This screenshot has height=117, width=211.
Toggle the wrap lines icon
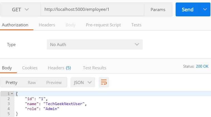click(104, 82)
